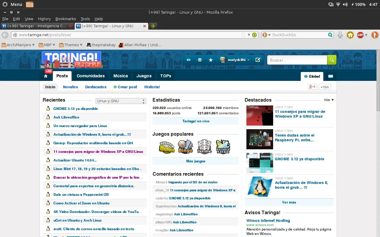The height and width of the screenshot is (237, 380).
Task: Open the Firefox downloads arrow icon
Action: [340, 35]
